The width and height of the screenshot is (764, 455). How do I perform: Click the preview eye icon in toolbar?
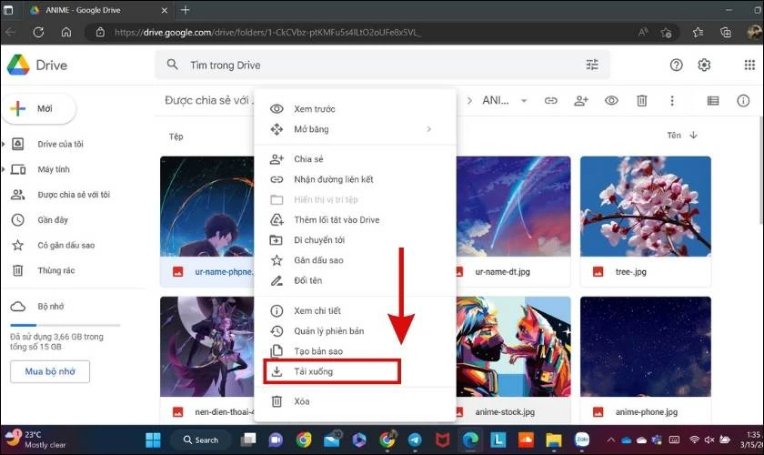[x=611, y=100]
